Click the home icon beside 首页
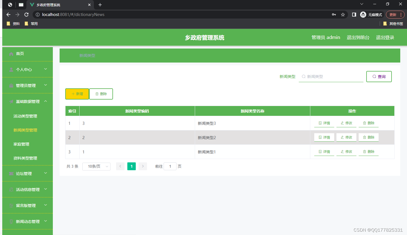Viewport: 407px width, 235px height. tap(11, 54)
